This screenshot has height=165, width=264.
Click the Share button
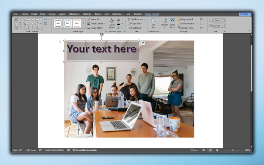[x=245, y=14]
